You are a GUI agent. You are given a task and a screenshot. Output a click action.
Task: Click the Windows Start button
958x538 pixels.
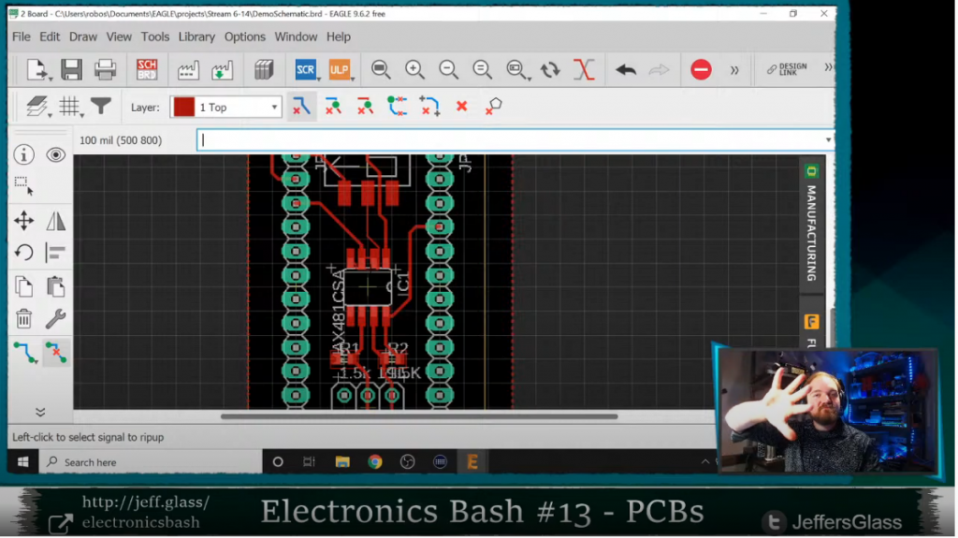[x=23, y=462]
